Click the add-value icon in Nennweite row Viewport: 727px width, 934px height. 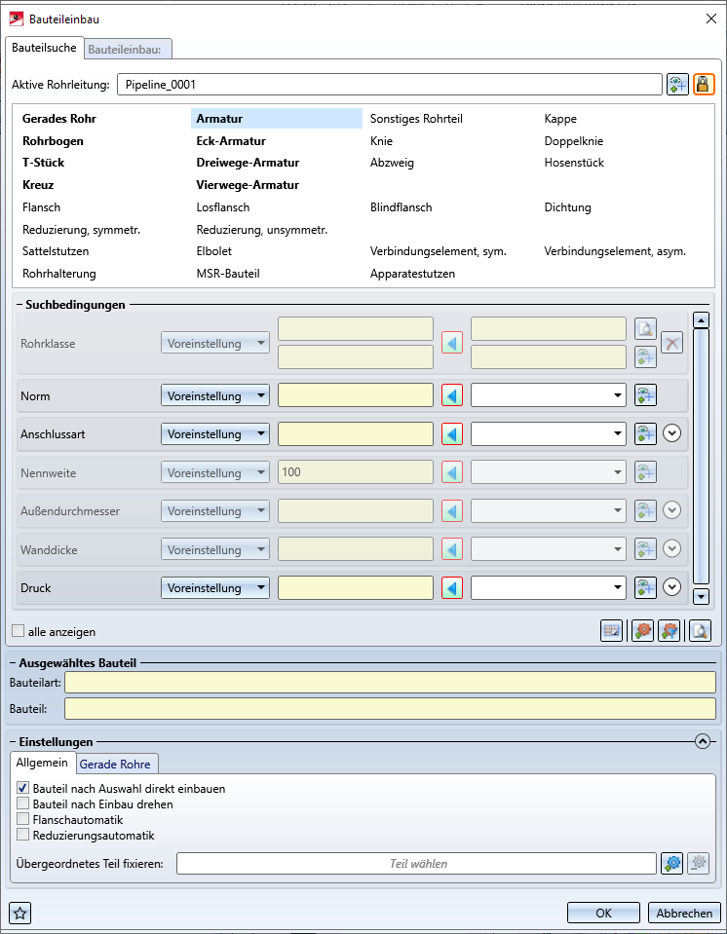tap(645, 473)
